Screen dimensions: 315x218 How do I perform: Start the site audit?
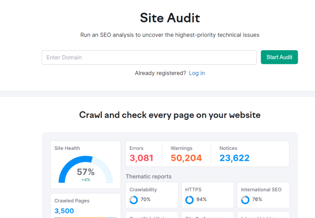[279, 57]
